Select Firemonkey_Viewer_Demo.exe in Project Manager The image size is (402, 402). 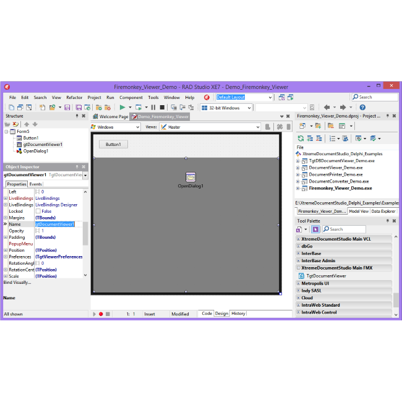[340, 189]
